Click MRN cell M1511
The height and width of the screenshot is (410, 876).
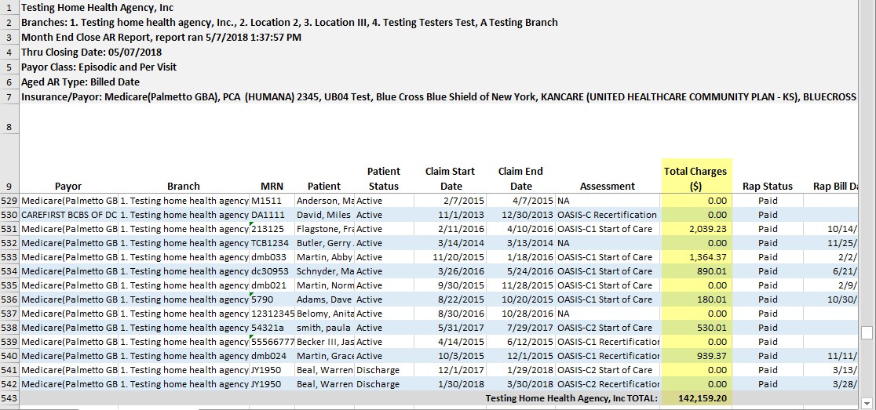pos(272,201)
